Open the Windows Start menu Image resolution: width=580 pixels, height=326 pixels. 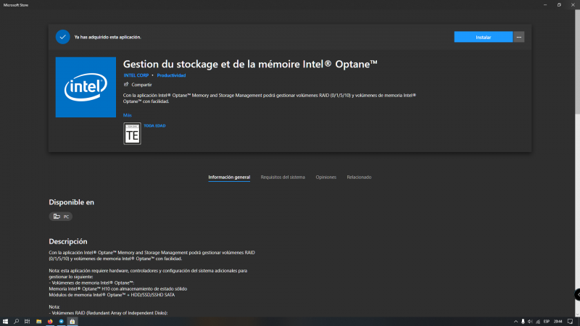(x=5, y=321)
